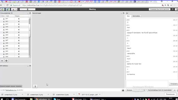
Task: Maximize the Webcams panel
Action: (x=30, y=66)
